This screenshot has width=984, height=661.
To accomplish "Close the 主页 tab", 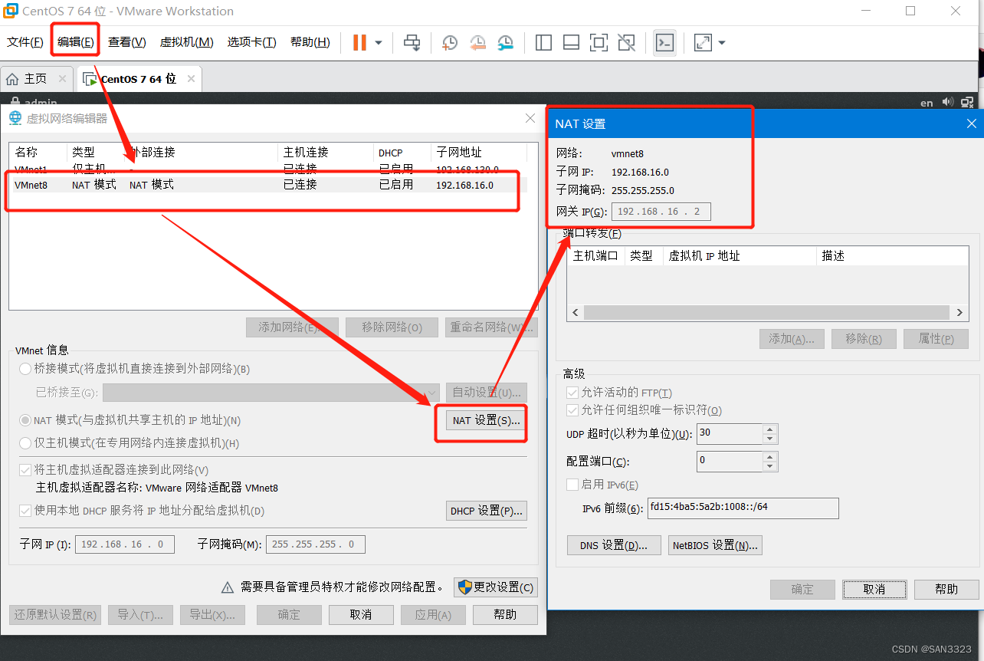I will tap(62, 78).
